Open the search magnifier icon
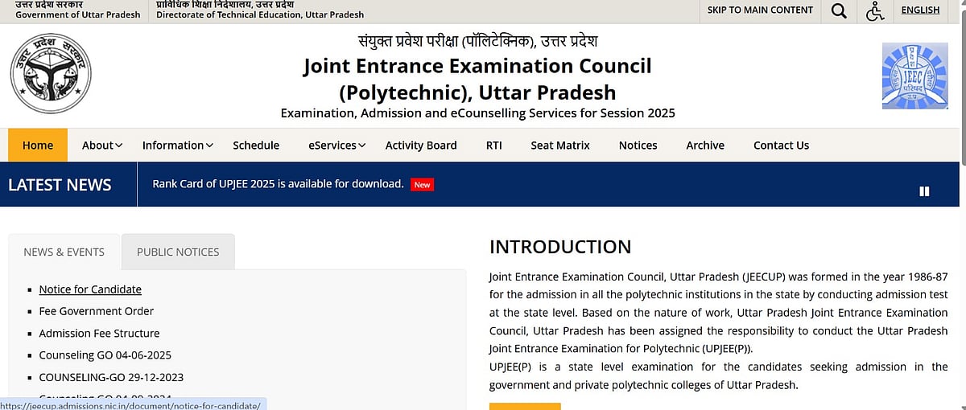The height and width of the screenshot is (410, 966). tap(839, 10)
